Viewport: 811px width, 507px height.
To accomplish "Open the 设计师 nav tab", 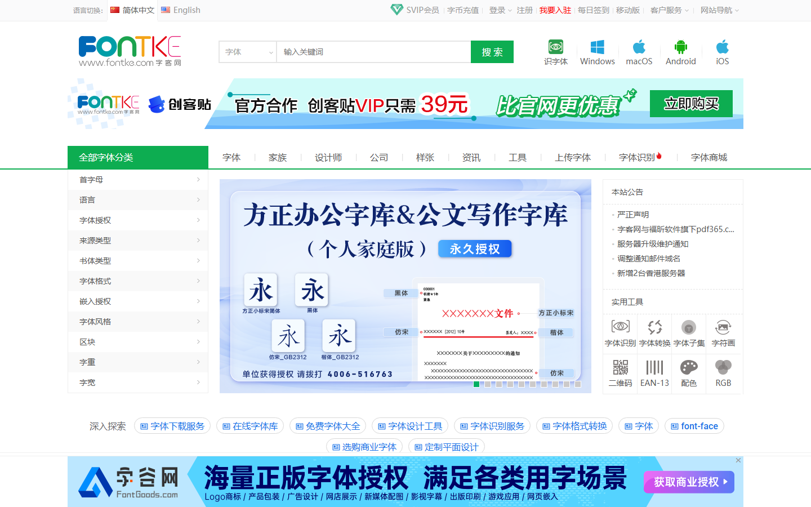I will pyautogui.click(x=328, y=158).
